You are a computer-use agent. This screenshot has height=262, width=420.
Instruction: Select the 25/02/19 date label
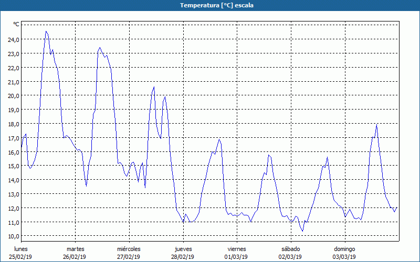click(x=20, y=257)
